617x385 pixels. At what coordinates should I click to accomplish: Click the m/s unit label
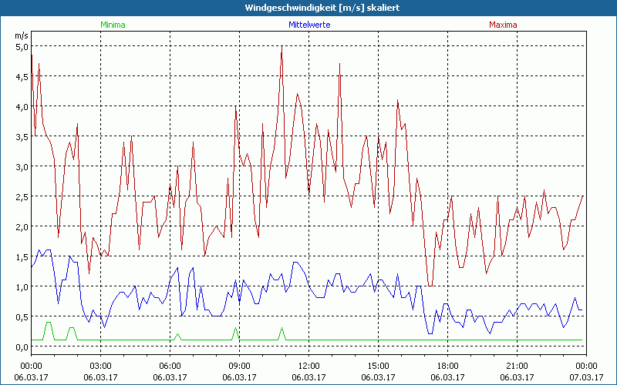pyautogui.click(x=21, y=35)
